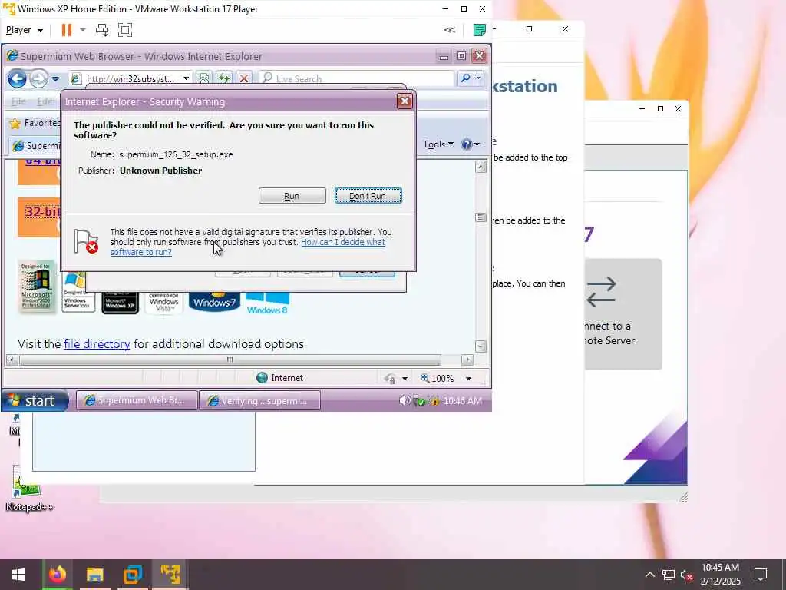Screen dimensions: 786x590
Task: Open the XP start menu
Action: (x=35, y=400)
